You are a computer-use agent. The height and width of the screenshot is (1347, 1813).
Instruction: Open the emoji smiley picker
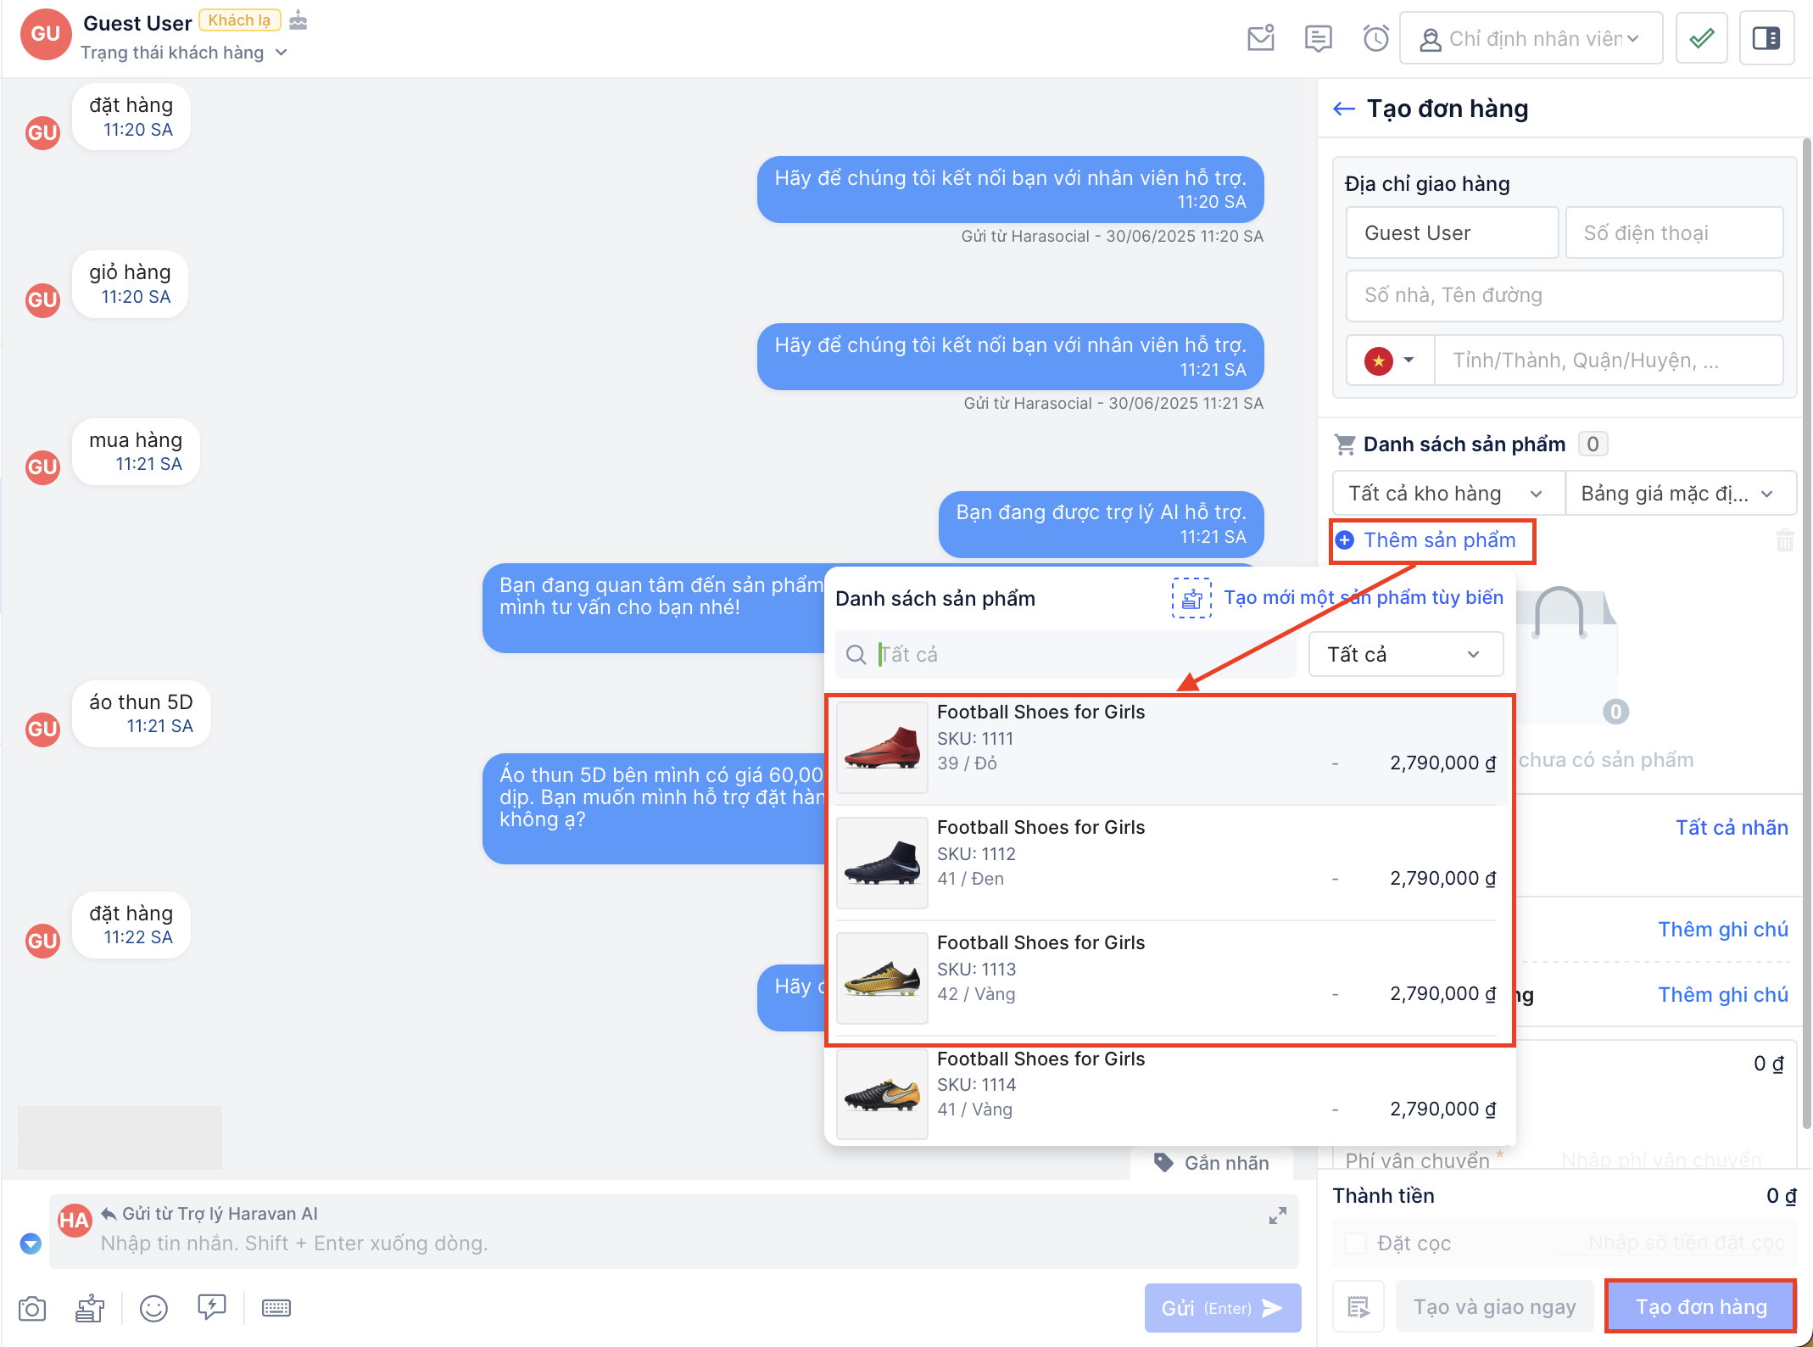(153, 1308)
